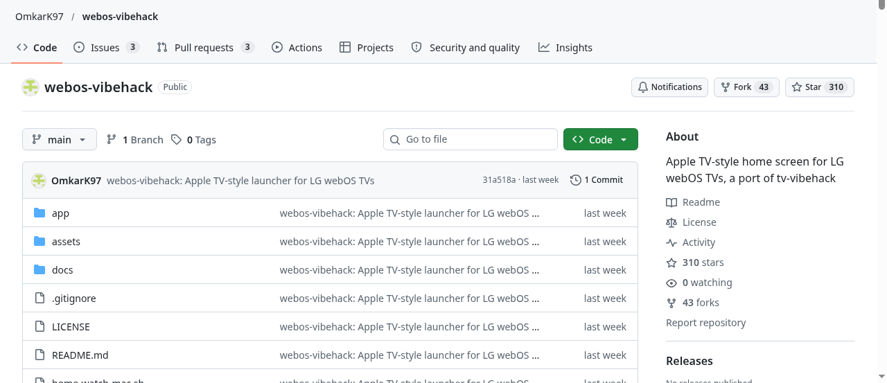Click the Public visibility label
This screenshot has width=887, height=383.
175,87
